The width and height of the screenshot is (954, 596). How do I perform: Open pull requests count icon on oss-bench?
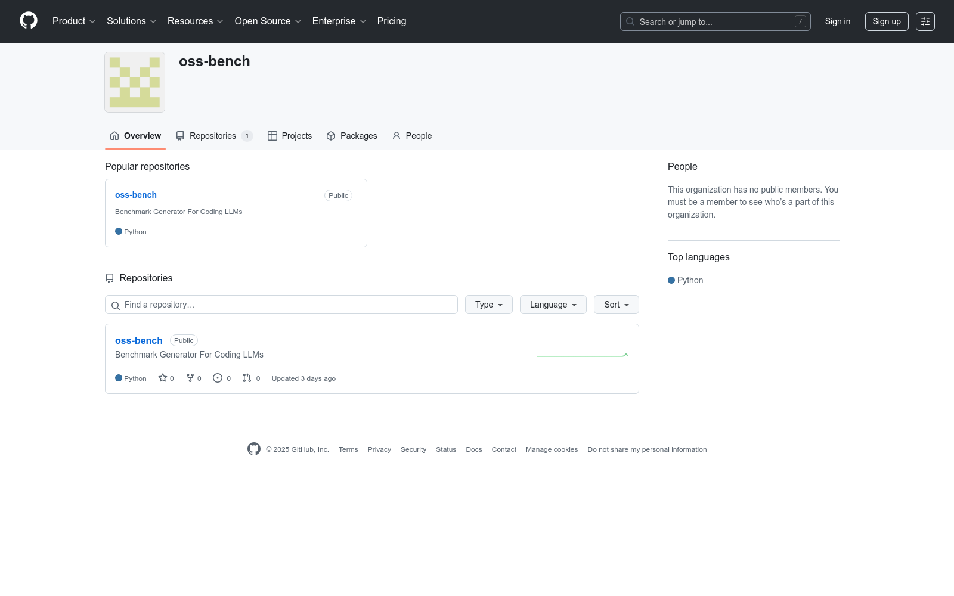click(x=247, y=378)
